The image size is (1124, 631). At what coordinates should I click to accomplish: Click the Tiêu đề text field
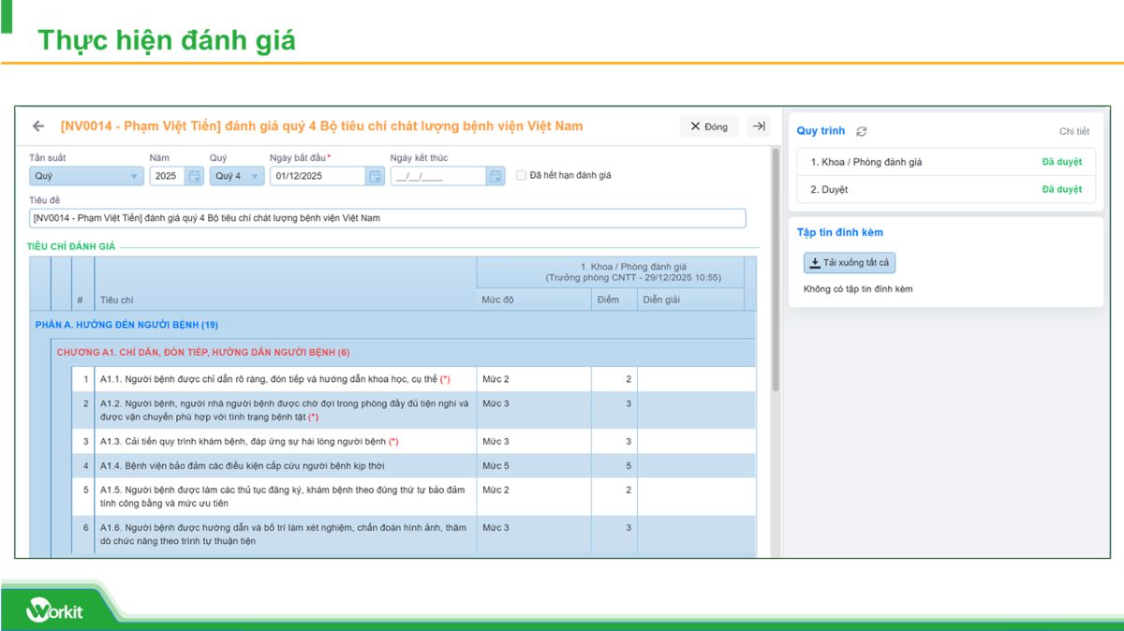tap(387, 218)
